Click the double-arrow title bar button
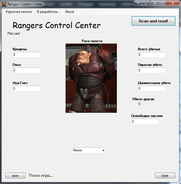 point(138,3)
